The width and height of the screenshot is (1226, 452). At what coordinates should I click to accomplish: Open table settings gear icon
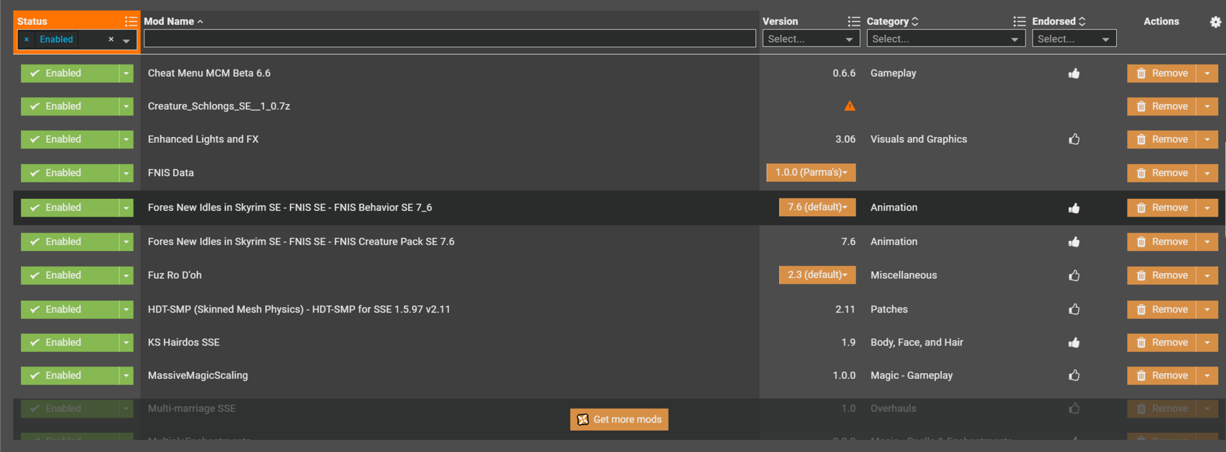click(x=1215, y=22)
